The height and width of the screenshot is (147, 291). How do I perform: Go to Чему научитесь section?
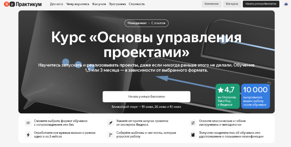tap(78, 4)
